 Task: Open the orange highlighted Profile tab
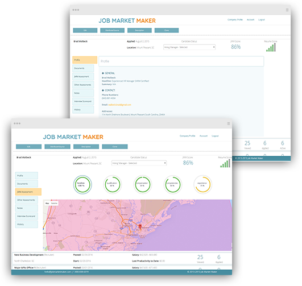click(85, 60)
